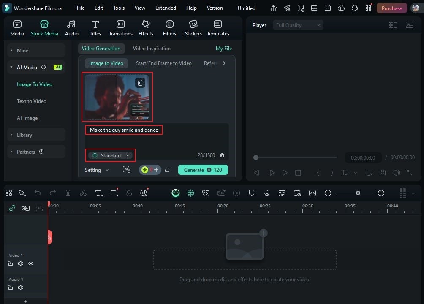Image resolution: width=424 pixels, height=304 pixels.
Task: Lock the Video 1 track
Action: point(11,263)
